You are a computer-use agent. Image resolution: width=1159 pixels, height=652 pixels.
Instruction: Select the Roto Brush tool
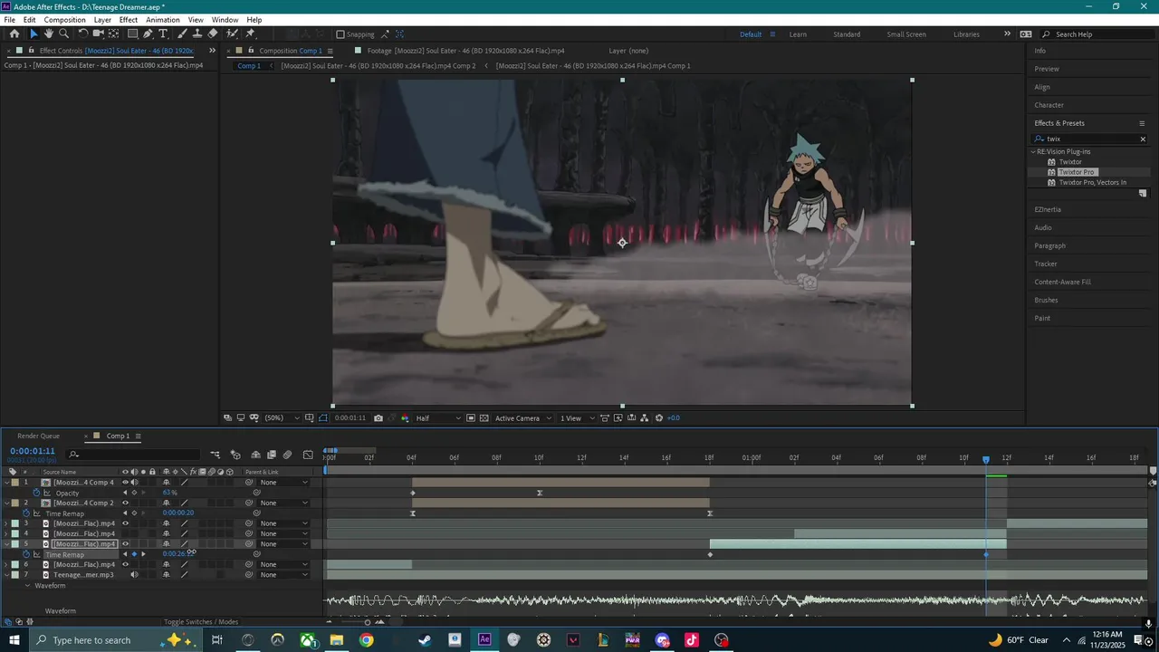click(233, 34)
